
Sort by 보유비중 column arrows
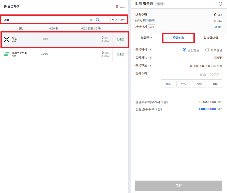click(59, 29)
